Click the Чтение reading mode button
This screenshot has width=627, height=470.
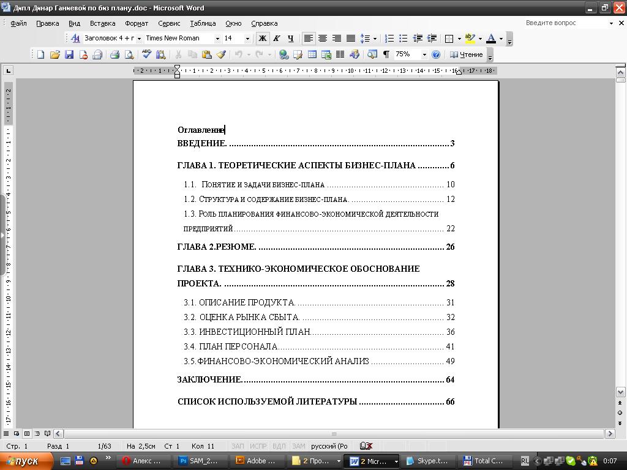pos(466,54)
